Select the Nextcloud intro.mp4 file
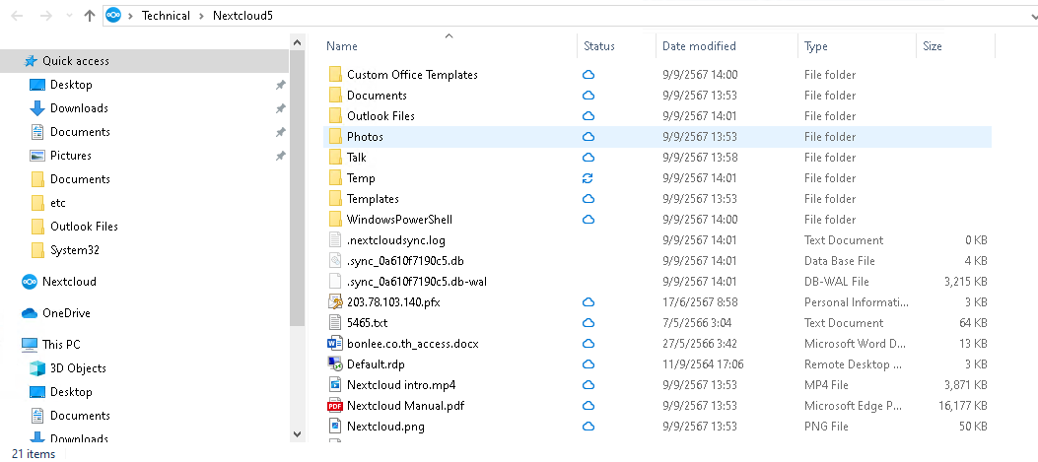1038x462 pixels. [x=400, y=385]
